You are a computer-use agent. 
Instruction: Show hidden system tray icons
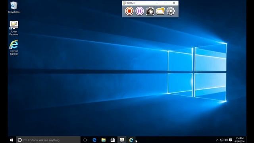[217, 140]
